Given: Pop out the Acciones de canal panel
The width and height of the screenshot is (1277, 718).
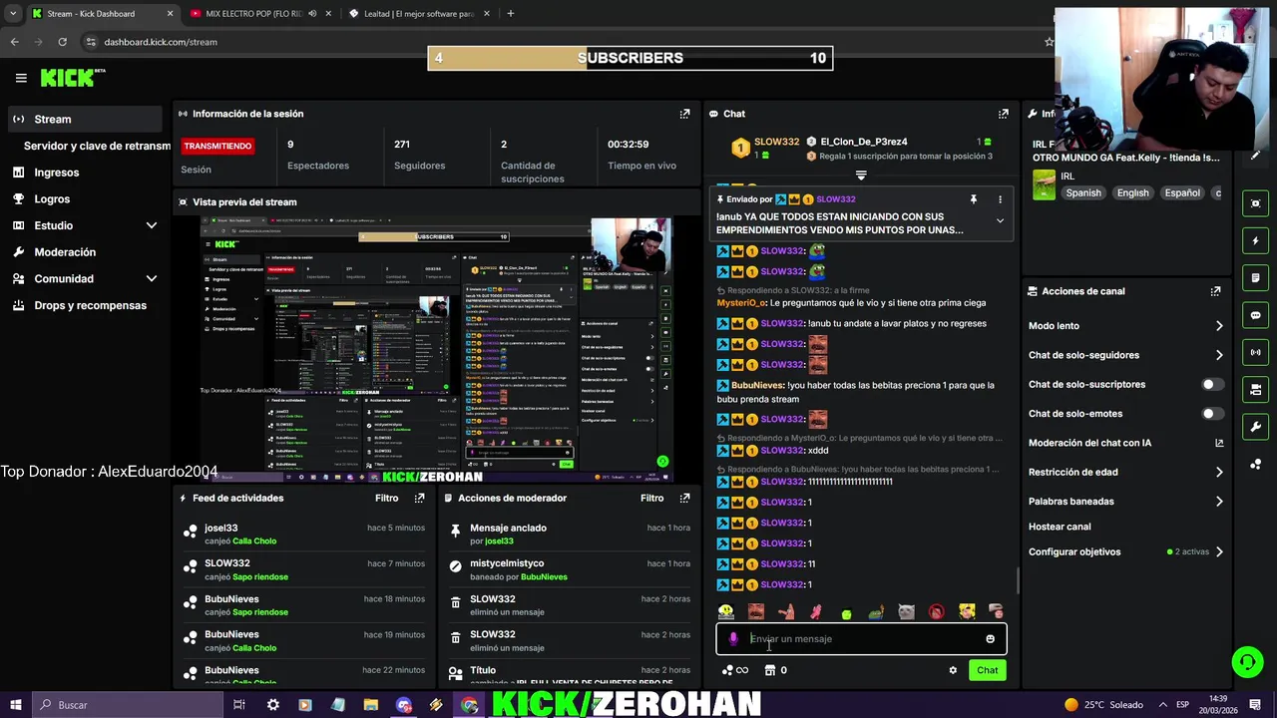Looking at the screenshot, I should 1215,291.
